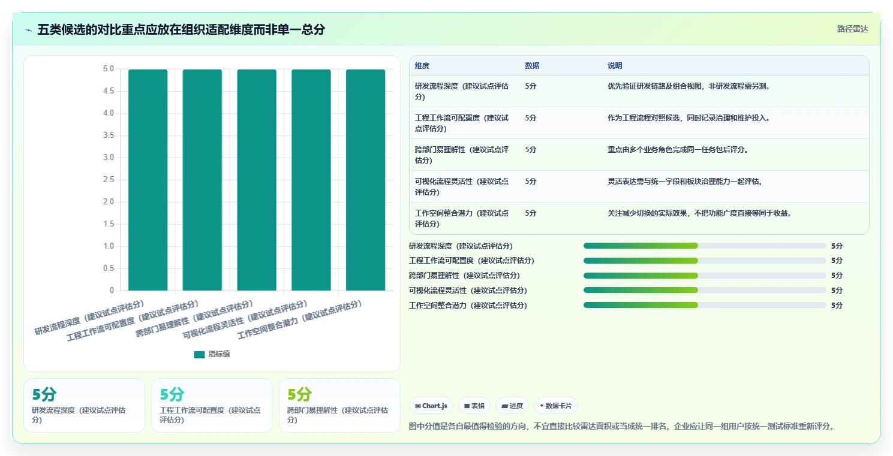Click the 指标值 legend label
Screen dimensions: 893x456
(219, 354)
